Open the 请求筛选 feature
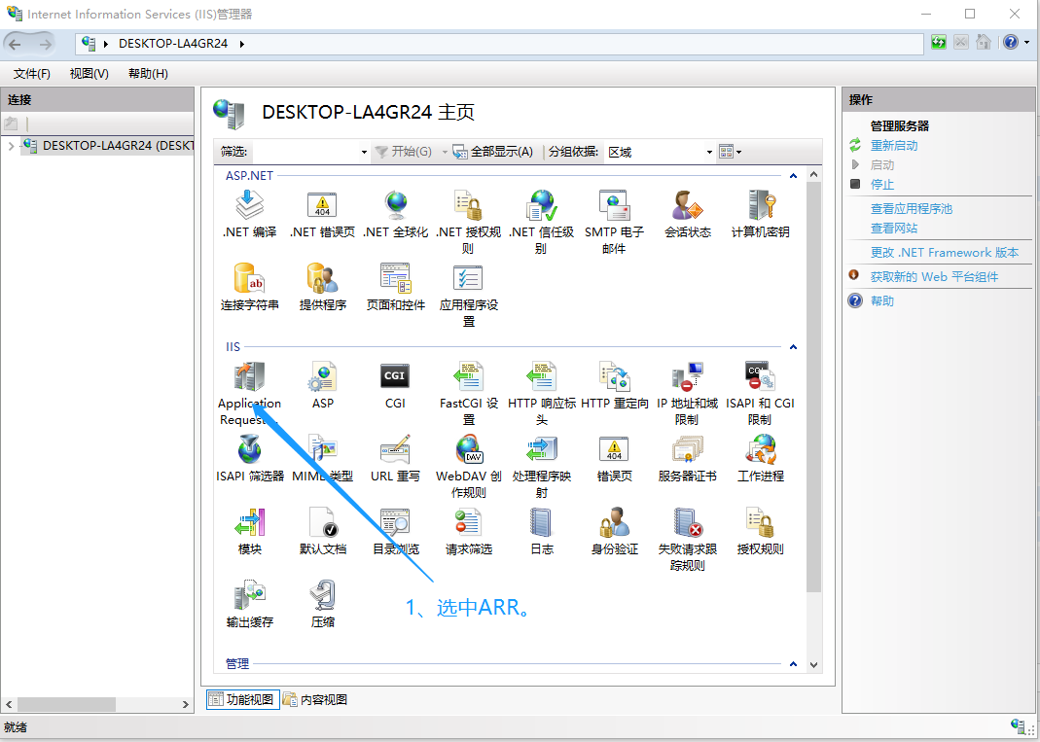 click(468, 531)
